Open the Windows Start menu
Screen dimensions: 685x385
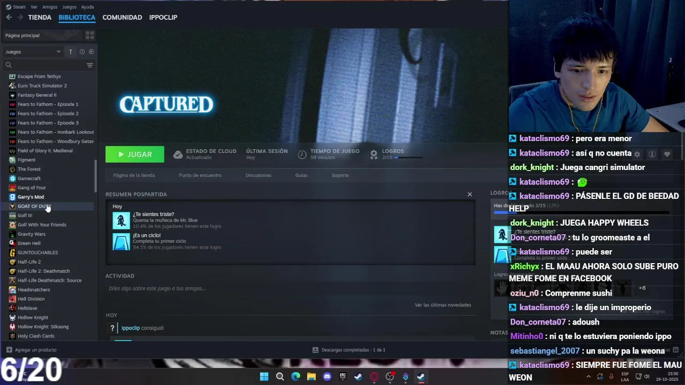[x=264, y=376]
